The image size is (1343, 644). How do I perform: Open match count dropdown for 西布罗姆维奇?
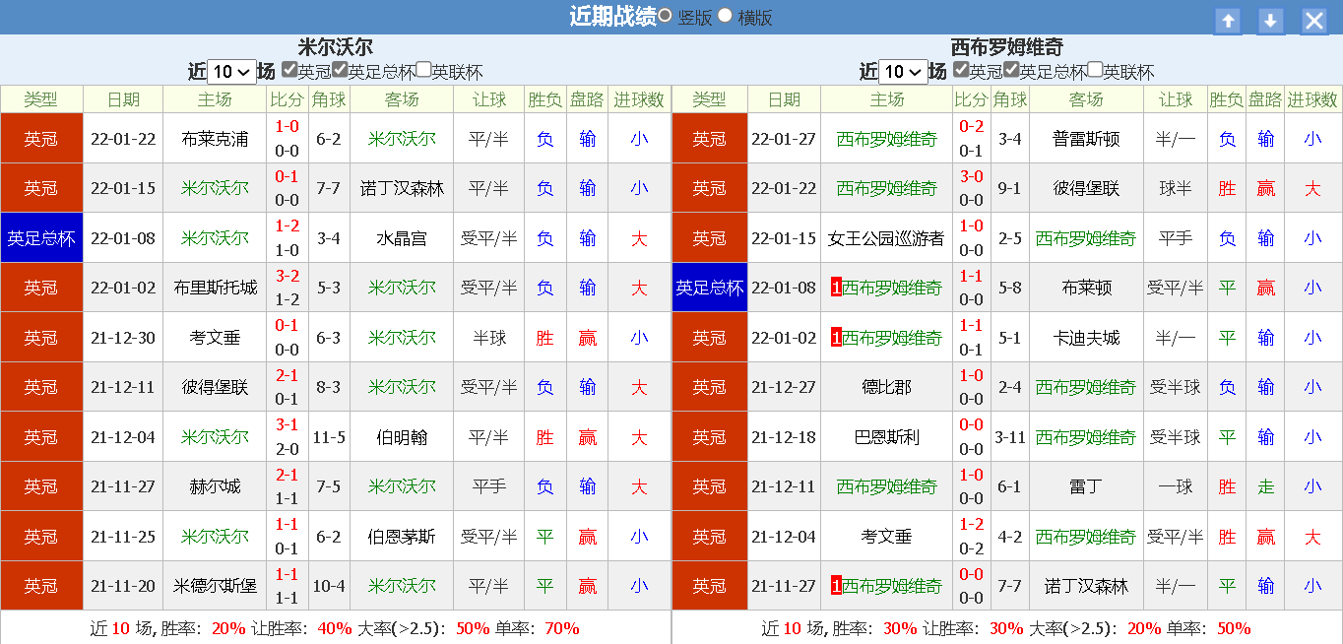[903, 72]
